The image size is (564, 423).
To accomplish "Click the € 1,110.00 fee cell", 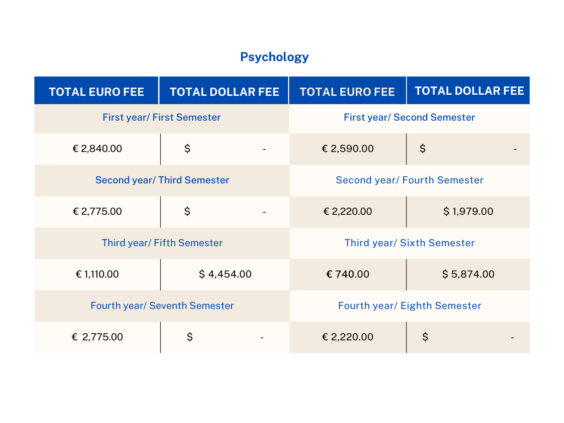I will [x=97, y=274].
